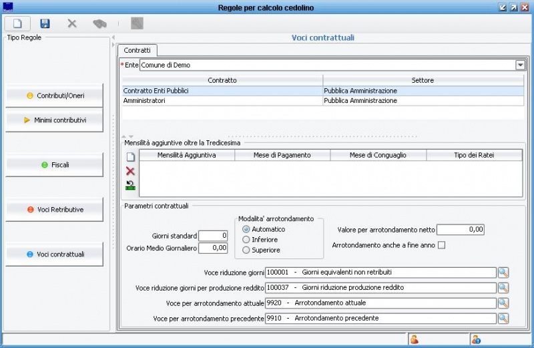Switch to the Contratti tab

pyautogui.click(x=138, y=50)
